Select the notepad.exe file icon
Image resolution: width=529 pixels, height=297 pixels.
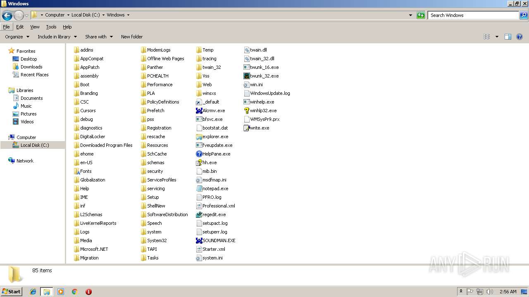(x=199, y=189)
